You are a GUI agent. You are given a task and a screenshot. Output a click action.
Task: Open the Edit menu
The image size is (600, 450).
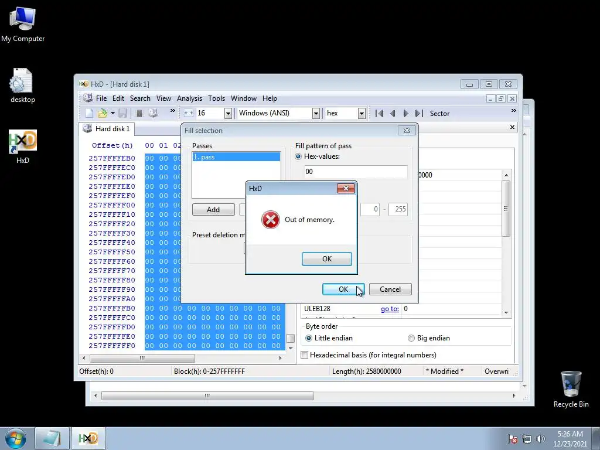118,98
